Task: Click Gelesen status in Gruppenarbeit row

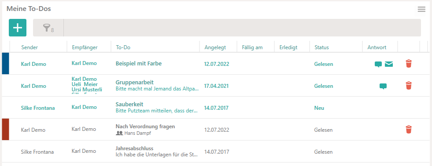Action: coord(323,86)
